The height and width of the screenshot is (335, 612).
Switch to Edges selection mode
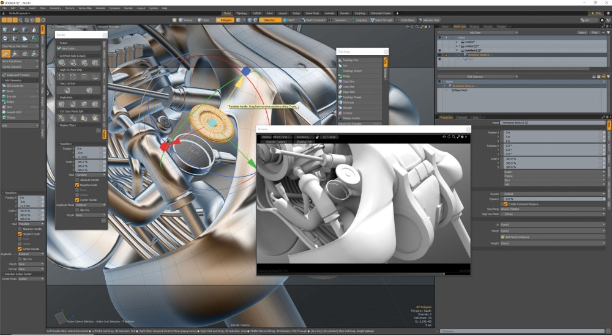(x=204, y=20)
